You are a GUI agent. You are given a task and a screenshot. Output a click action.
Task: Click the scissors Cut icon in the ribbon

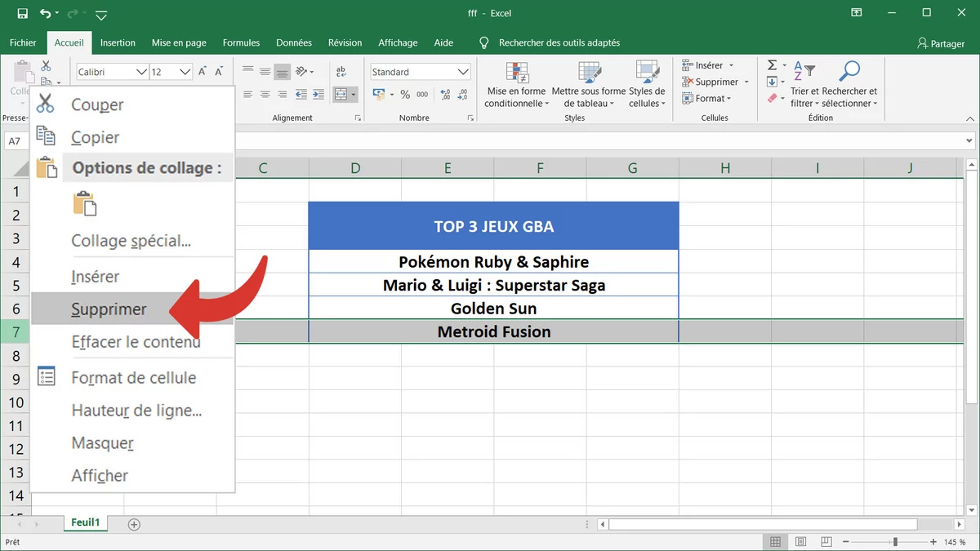(46, 65)
